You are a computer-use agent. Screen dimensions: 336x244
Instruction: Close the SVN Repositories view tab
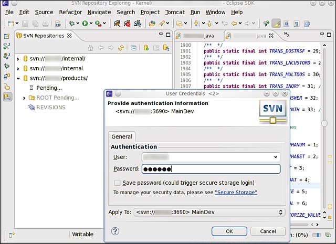[x=69, y=36]
